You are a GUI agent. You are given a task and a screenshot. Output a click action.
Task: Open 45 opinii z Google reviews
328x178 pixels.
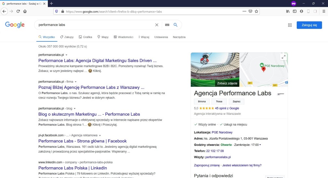click(x=227, y=108)
